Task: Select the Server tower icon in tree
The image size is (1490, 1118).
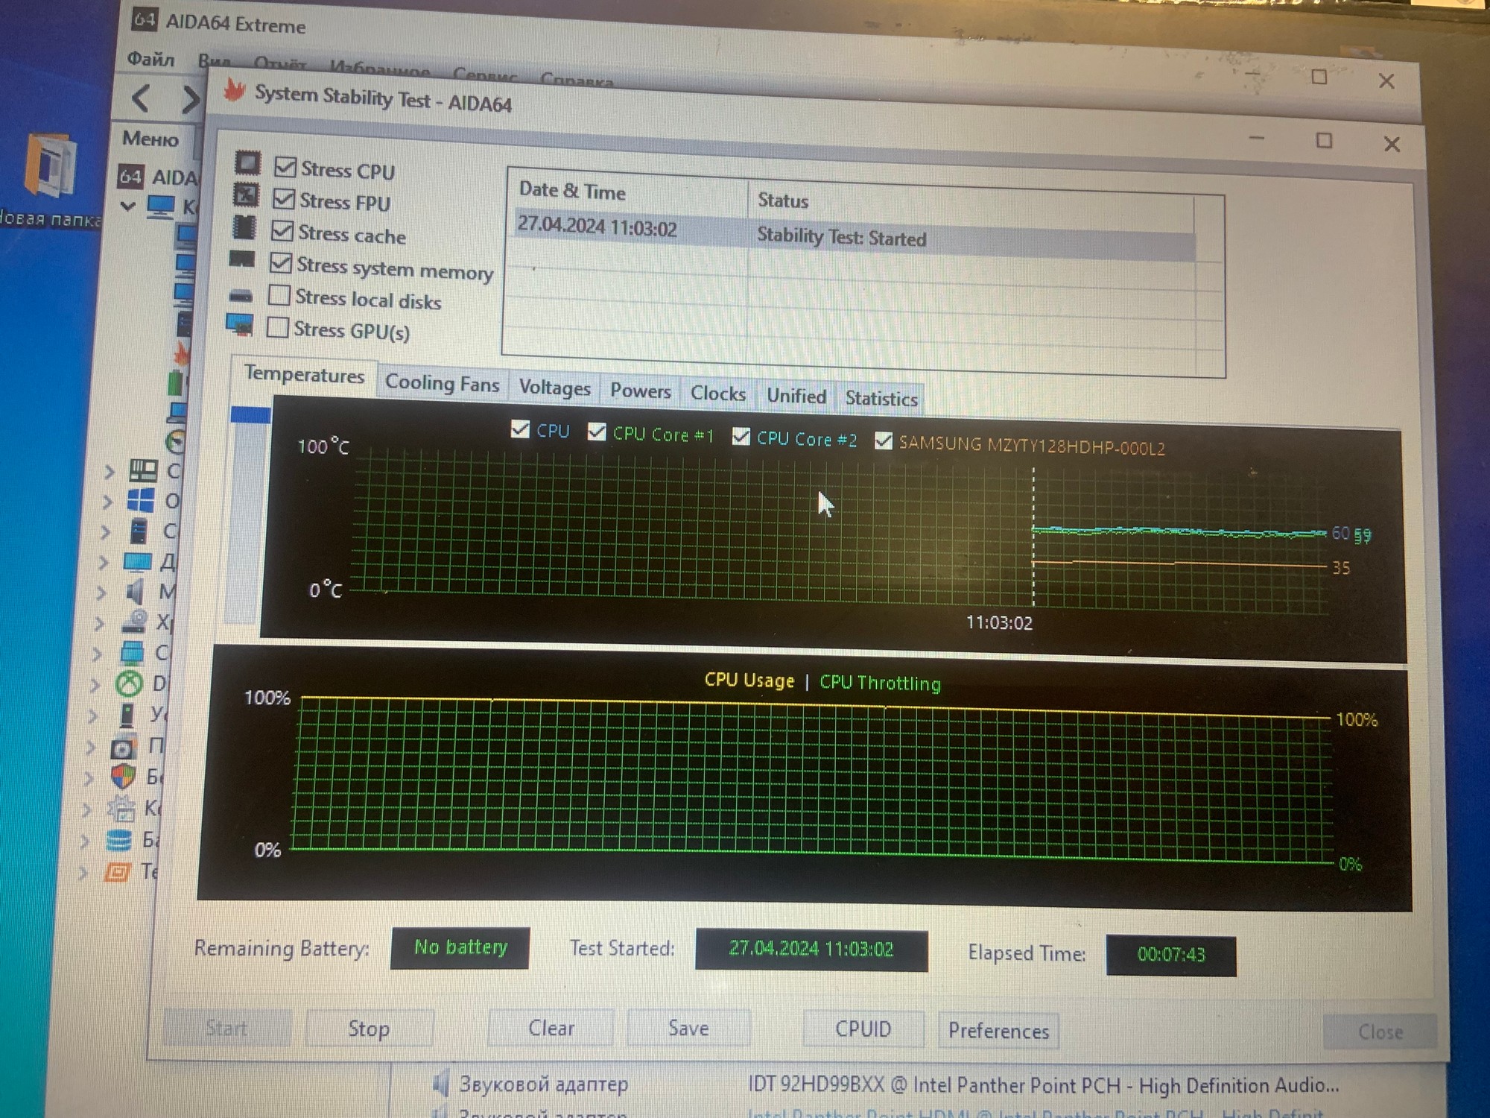Action: 139,531
